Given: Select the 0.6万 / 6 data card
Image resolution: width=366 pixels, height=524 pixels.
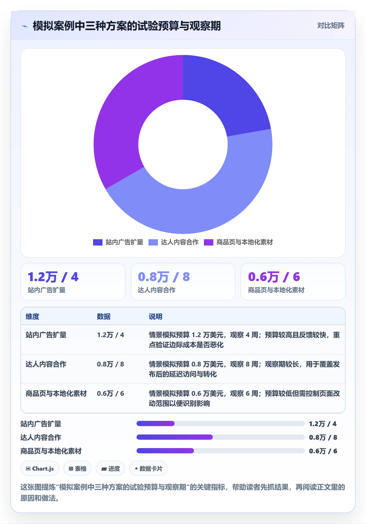Looking at the screenshot, I should pos(293,282).
